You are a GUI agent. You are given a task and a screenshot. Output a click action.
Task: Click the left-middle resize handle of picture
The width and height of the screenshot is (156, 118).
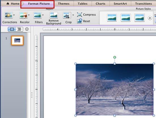[75, 90]
